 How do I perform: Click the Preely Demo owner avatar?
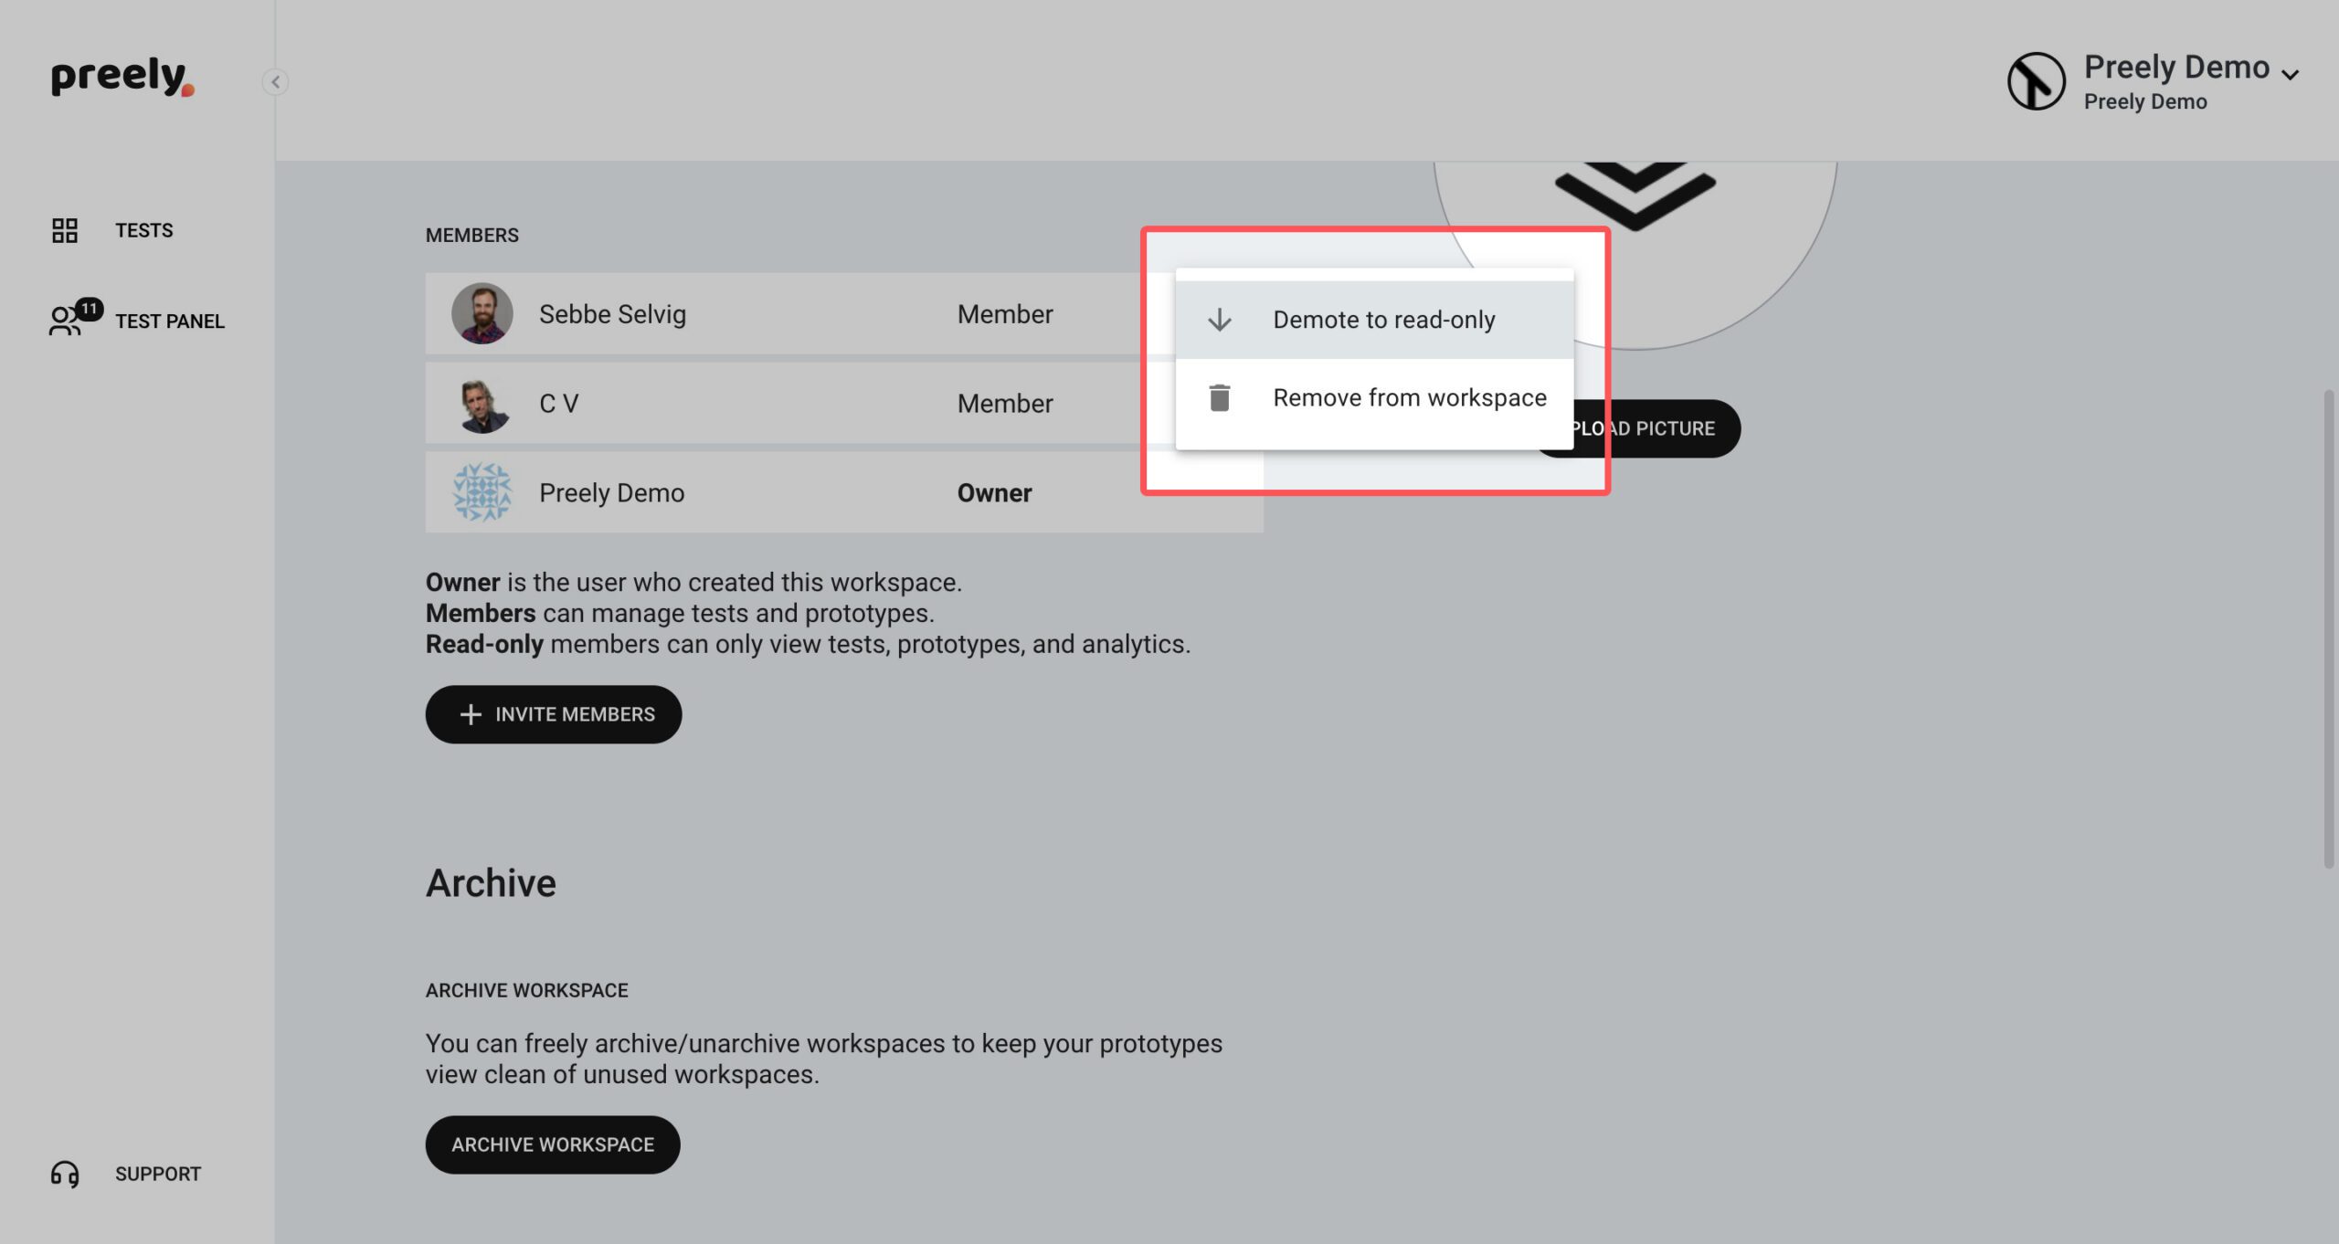click(482, 492)
